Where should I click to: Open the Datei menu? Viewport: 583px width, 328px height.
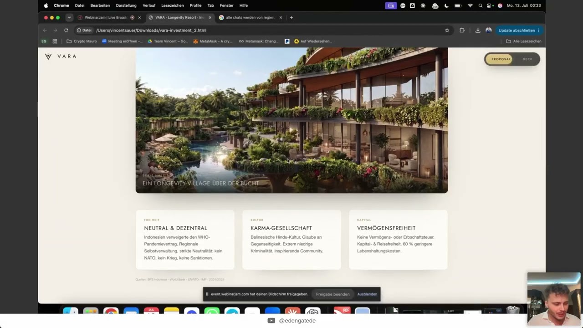pos(80,5)
